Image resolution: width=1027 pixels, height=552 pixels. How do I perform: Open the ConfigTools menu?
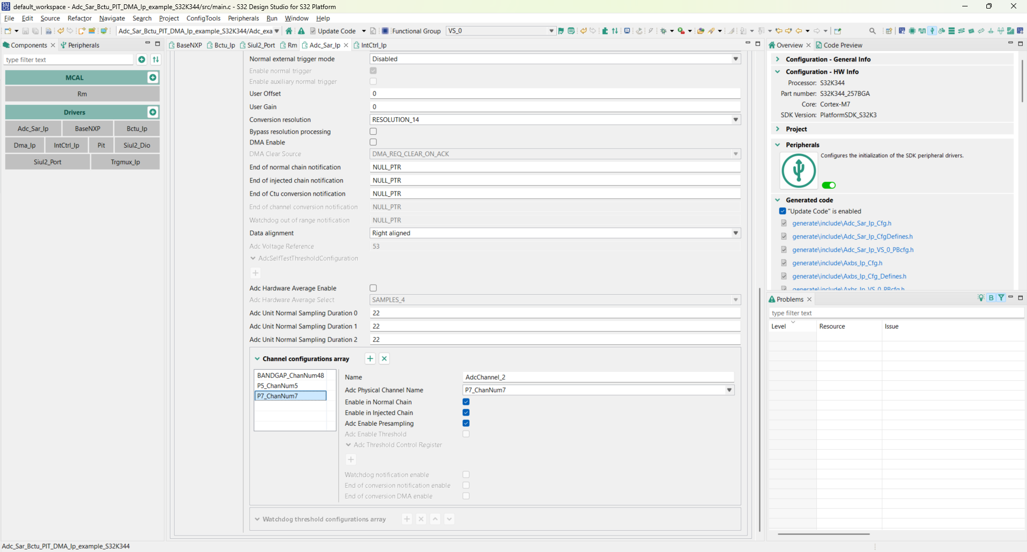[x=203, y=18]
